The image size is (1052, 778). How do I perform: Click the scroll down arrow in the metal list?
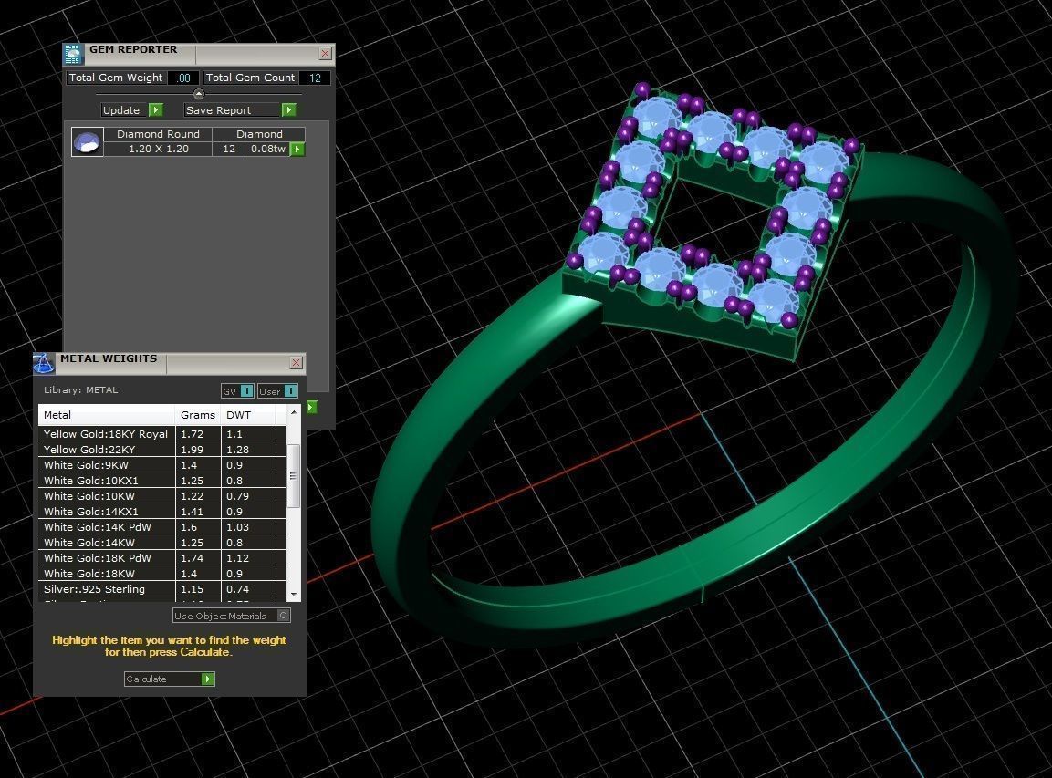click(293, 595)
